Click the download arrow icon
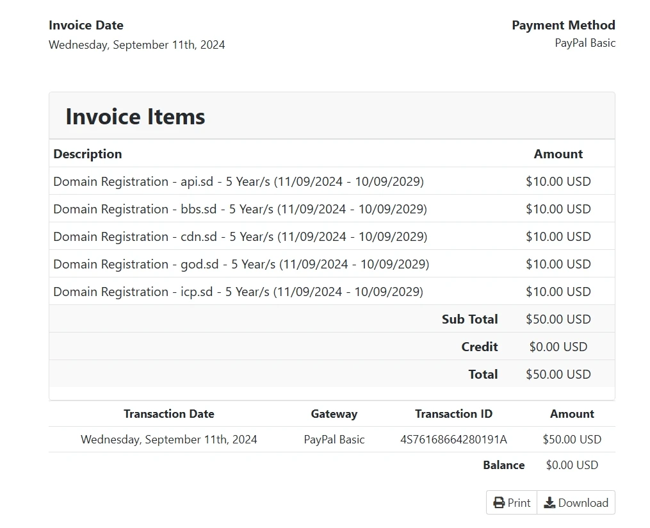 [549, 503]
